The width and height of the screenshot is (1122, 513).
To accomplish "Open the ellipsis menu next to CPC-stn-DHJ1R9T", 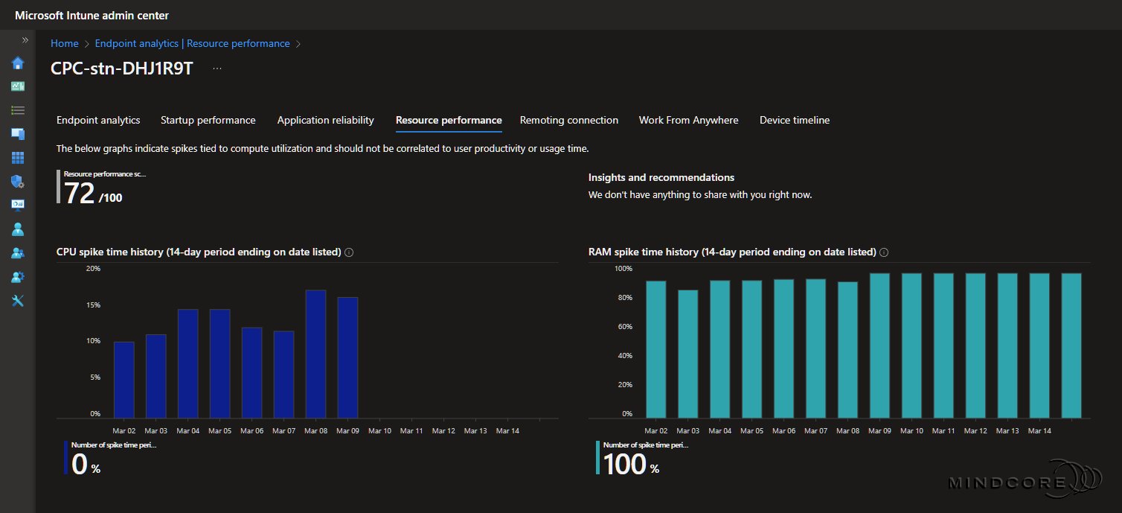I will point(217,68).
